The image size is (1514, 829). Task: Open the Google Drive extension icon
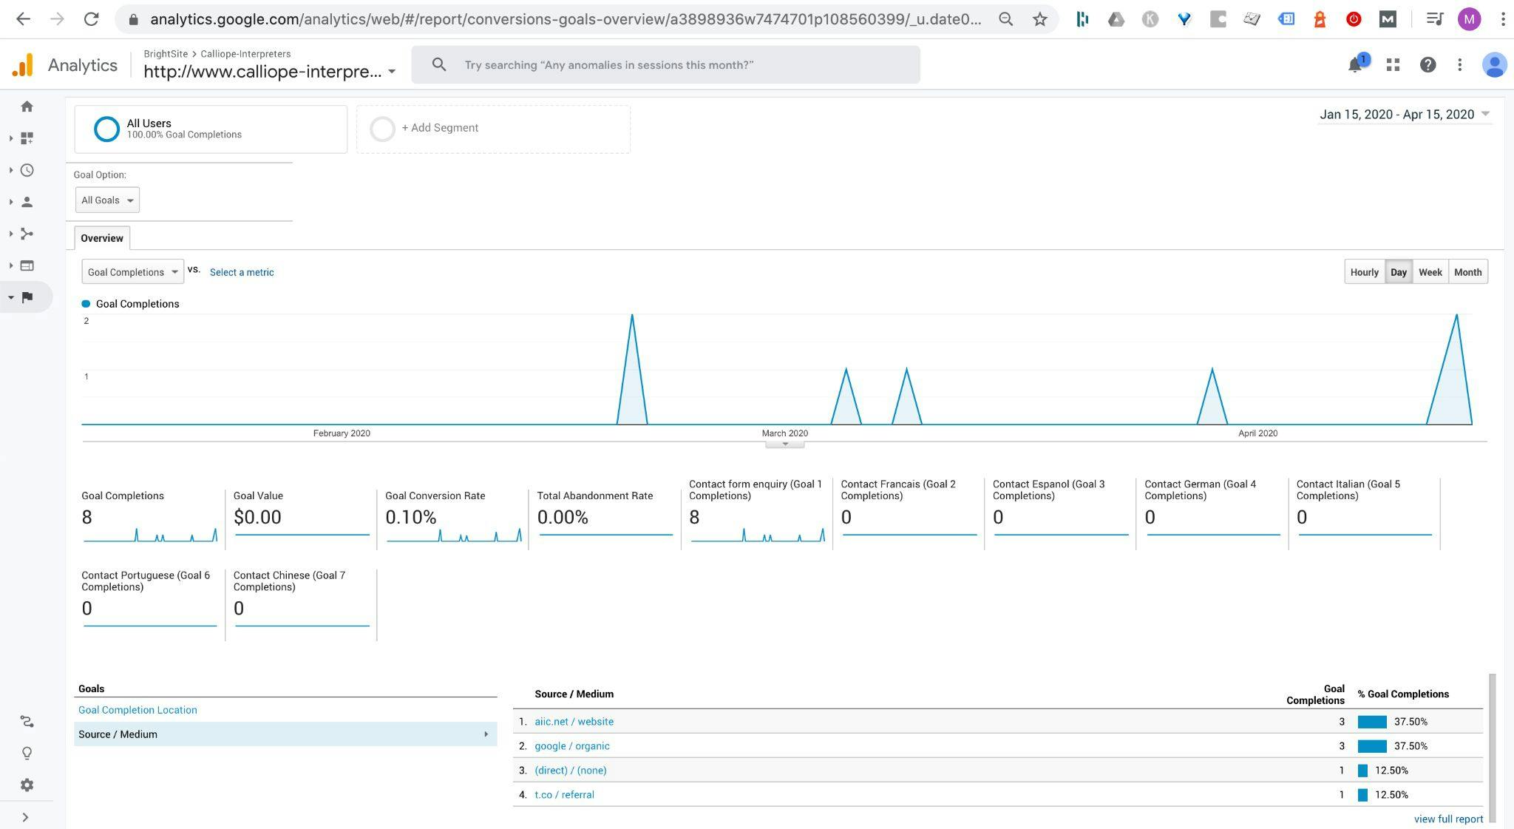click(x=1116, y=19)
